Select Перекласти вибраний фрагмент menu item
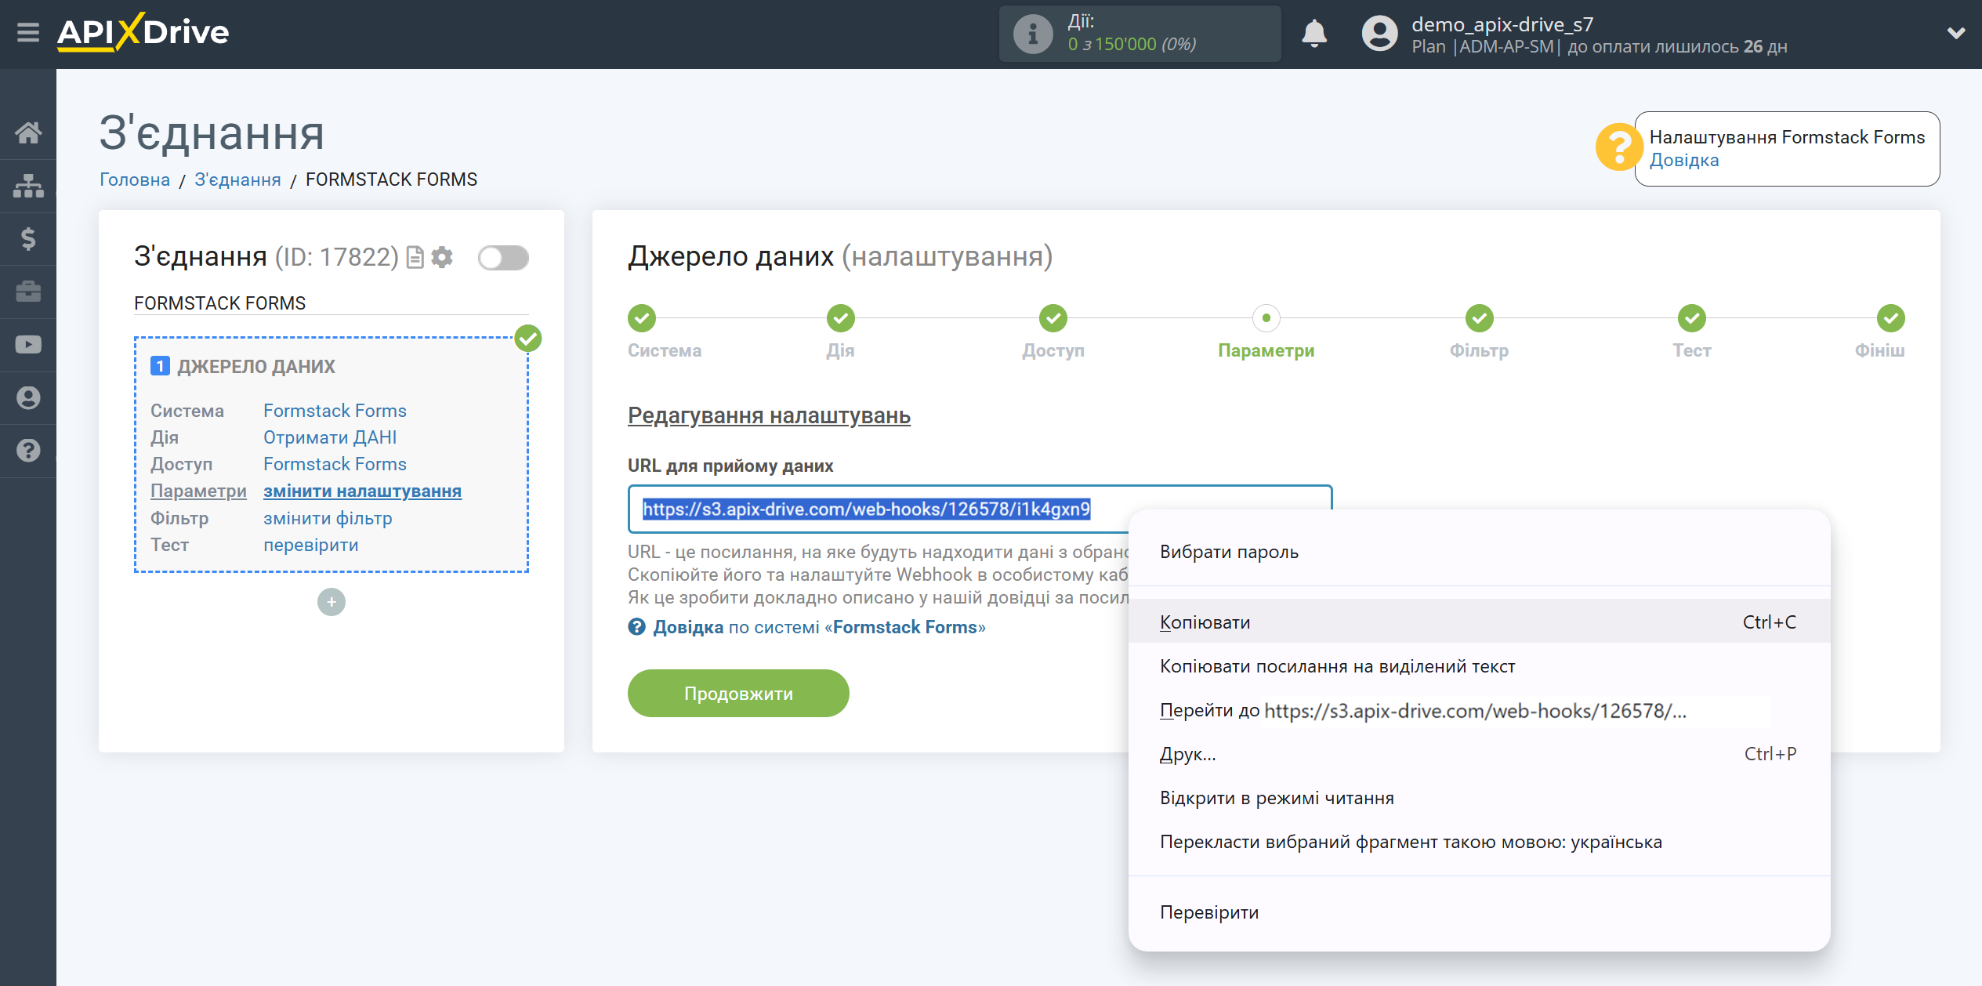Viewport: 1982px width, 986px height. tap(1479, 842)
